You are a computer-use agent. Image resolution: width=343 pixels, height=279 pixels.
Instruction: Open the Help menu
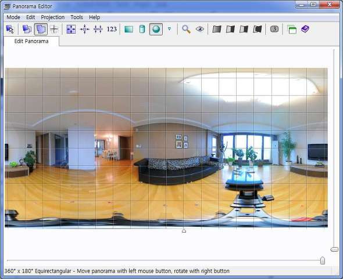coord(95,17)
